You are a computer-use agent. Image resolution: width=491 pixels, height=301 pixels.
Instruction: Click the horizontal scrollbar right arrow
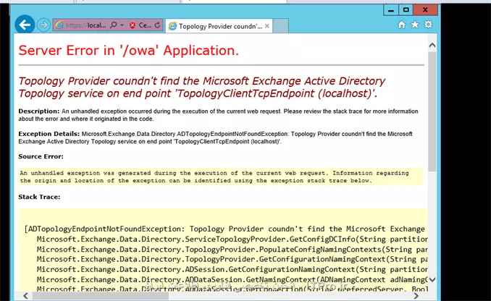416,296
